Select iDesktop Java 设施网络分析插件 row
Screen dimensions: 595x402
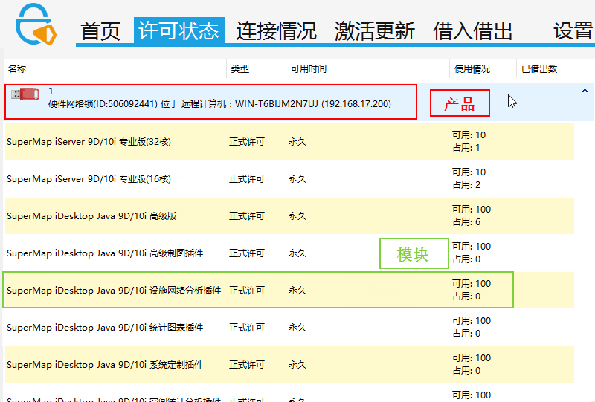pos(289,290)
